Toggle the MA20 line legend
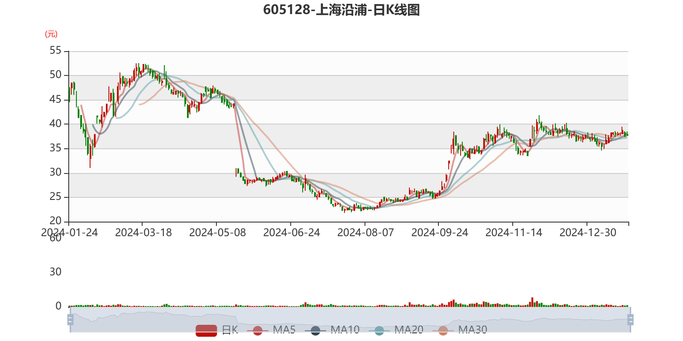Screen dimensions: 683x341 pos(396,330)
